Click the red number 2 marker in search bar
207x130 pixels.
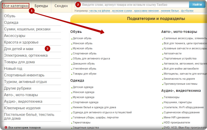tap(78, 5)
